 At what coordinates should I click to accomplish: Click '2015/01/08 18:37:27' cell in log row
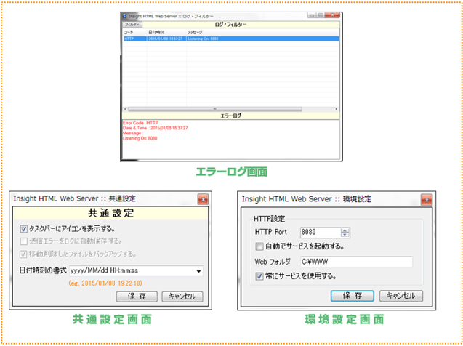165,39
